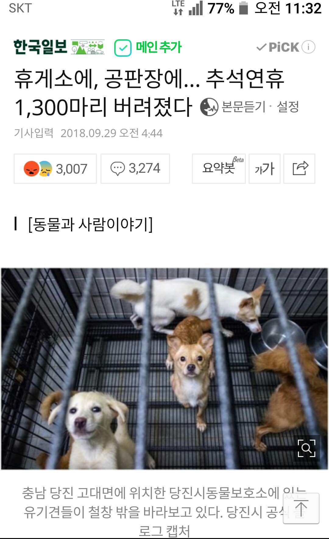Tap the status bar battery indicator
This screenshot has width=329, height=539.
click(243, 8)
